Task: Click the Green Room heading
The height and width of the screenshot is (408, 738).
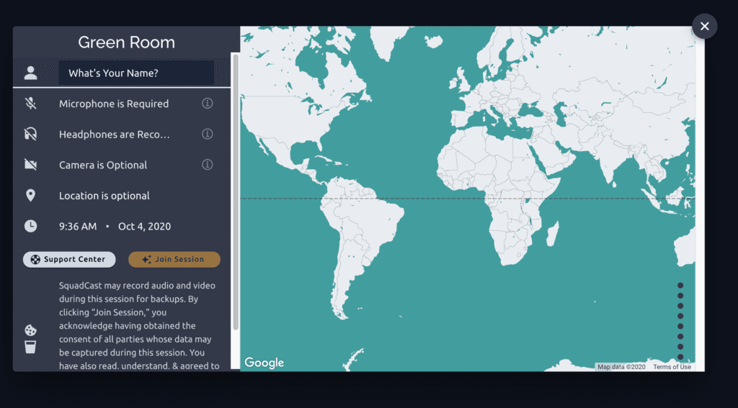Action: coord(127,42)
